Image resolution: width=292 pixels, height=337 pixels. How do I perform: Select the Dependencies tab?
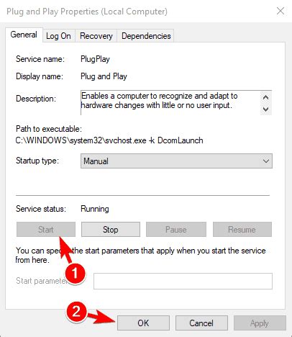point(146,36)
